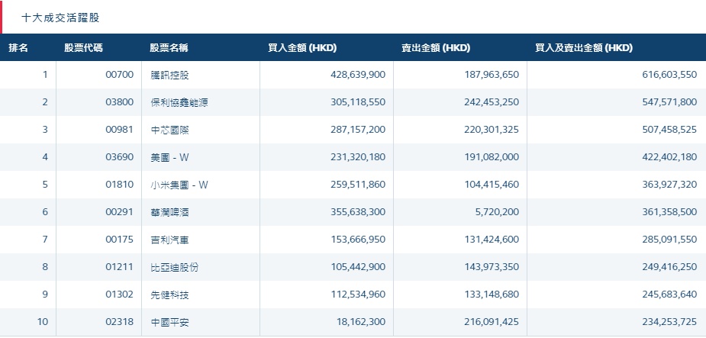Click the 股票代碼 column header
Screen dimensions: 706x338
tap(84, 47)
